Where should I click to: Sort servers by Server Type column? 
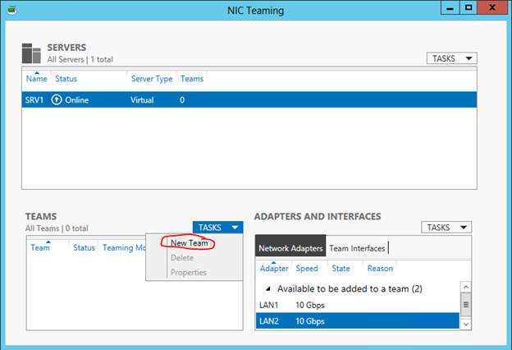152,79
